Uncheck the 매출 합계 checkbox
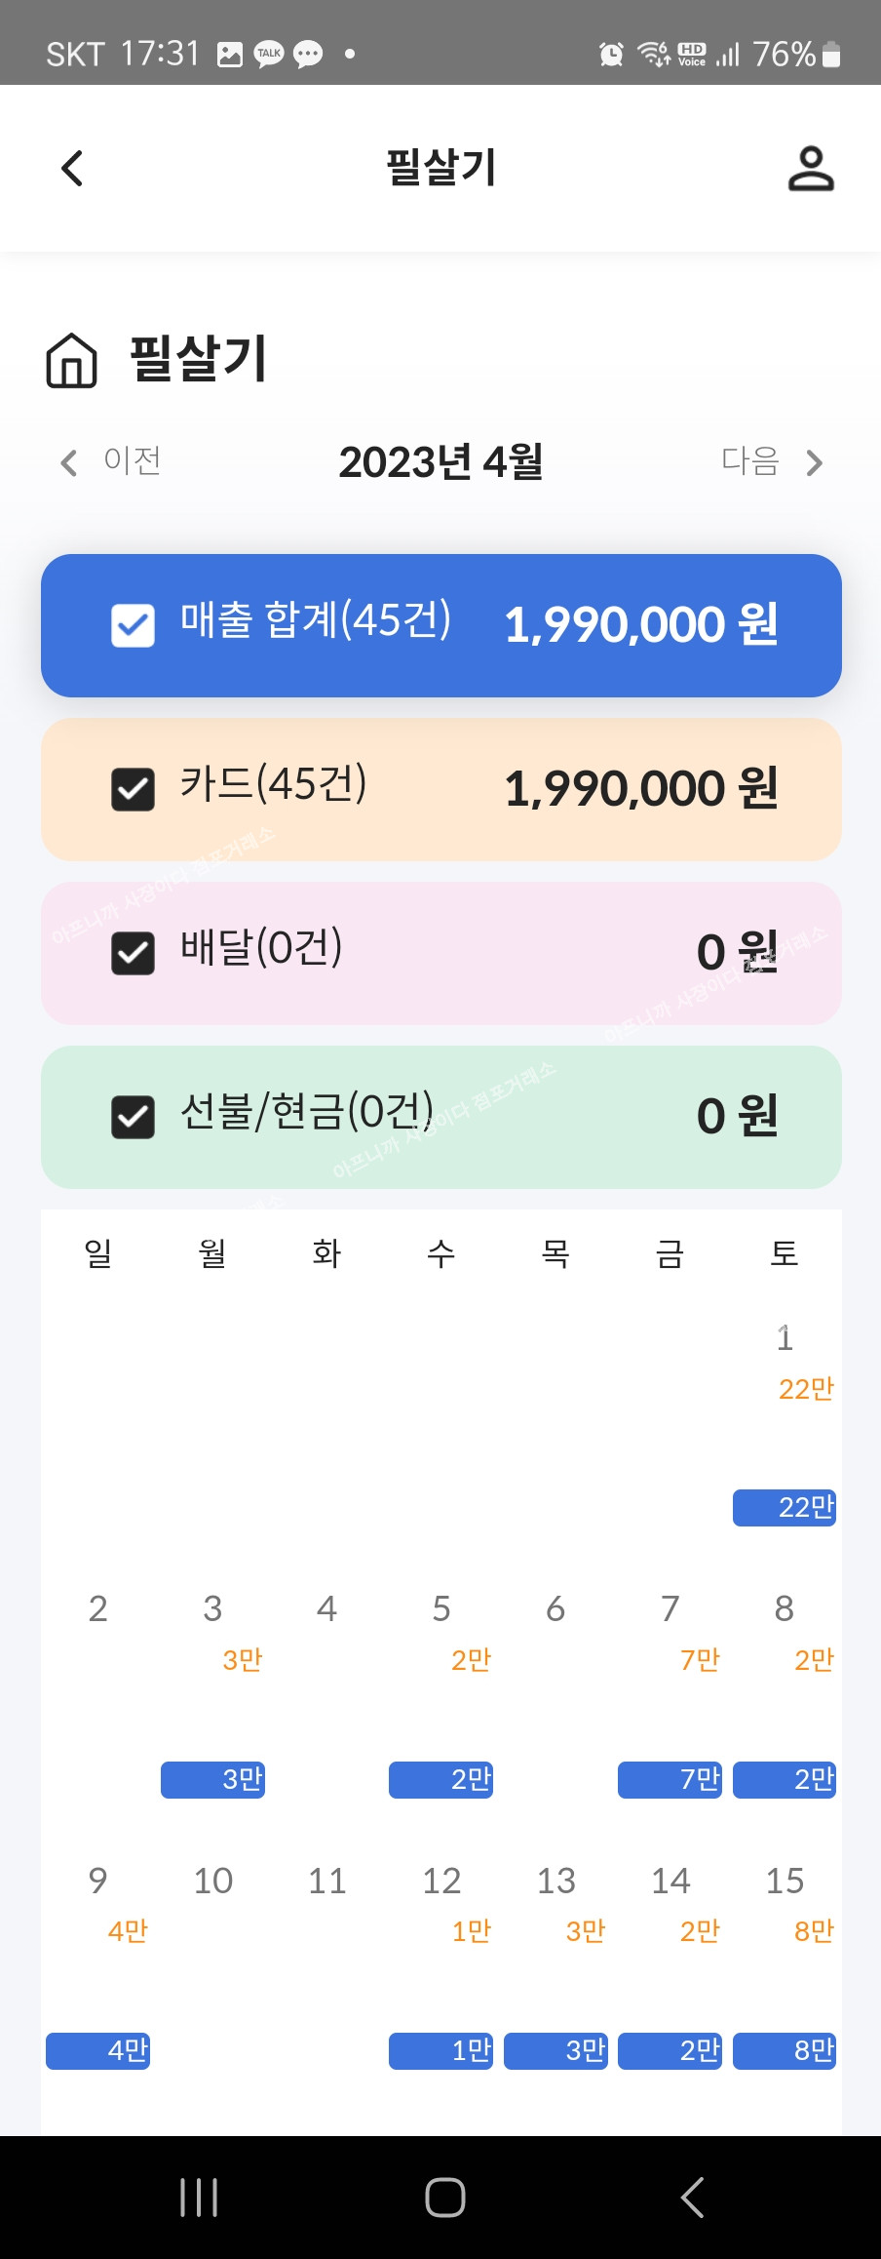 pos(134,626)
